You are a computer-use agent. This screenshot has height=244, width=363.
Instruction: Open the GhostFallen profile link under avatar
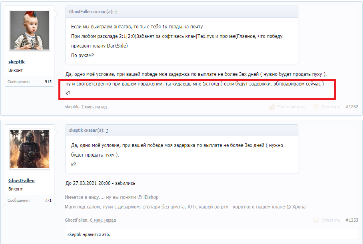pos(22,181)
